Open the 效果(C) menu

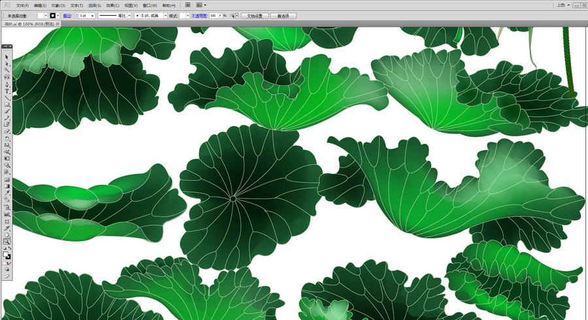click(112, 6)
